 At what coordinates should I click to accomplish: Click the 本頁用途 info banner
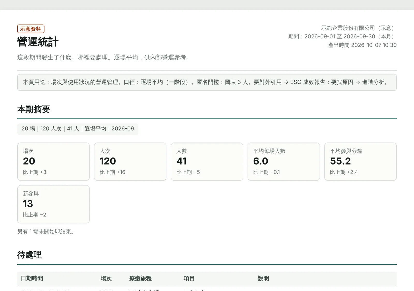[x=207, y=82]
